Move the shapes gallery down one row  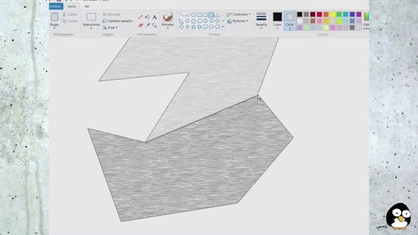click(223, 21)
